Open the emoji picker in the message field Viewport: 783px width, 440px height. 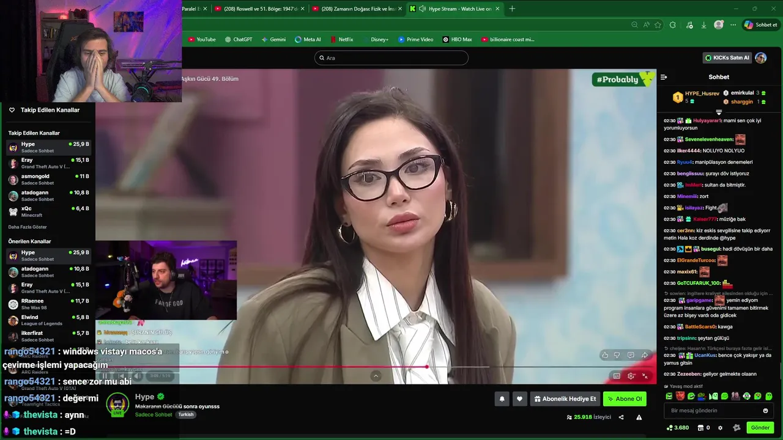pos(765,411)
